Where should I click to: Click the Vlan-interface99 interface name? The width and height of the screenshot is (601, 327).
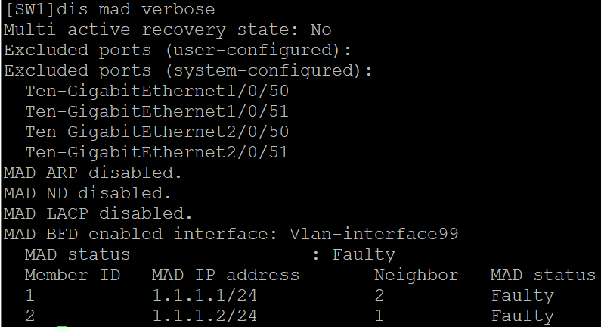tap(373, 235)
